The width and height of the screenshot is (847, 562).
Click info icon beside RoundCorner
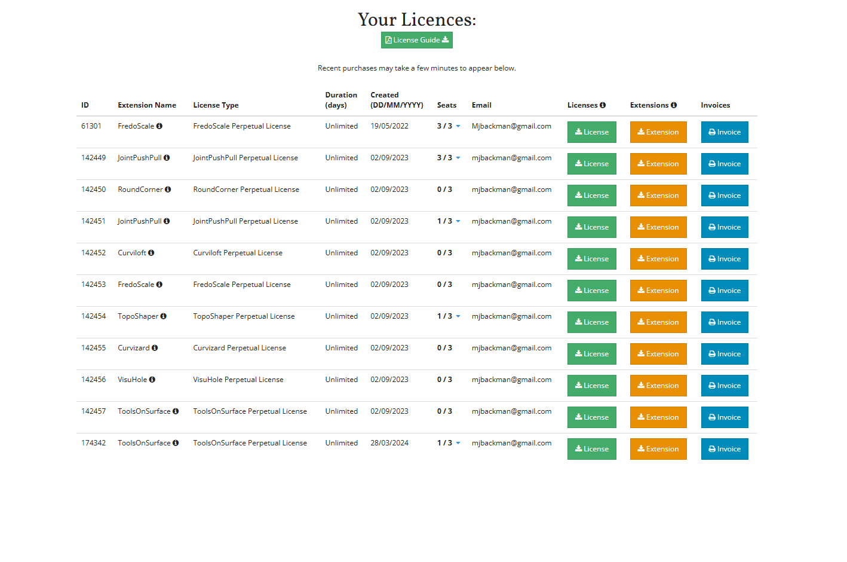pos(168,190)
